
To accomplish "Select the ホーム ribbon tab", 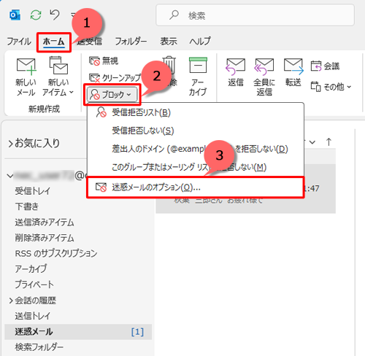I will click(54, 42).
